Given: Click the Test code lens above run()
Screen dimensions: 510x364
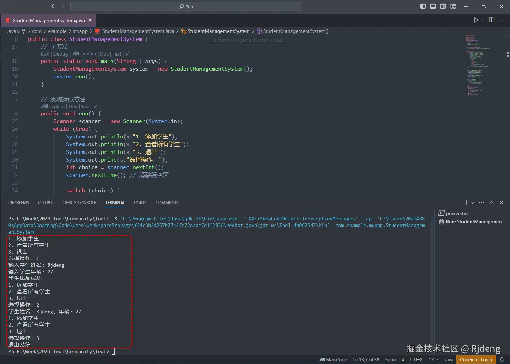Looking at the screenshot, I should click(x=86, y=106).
